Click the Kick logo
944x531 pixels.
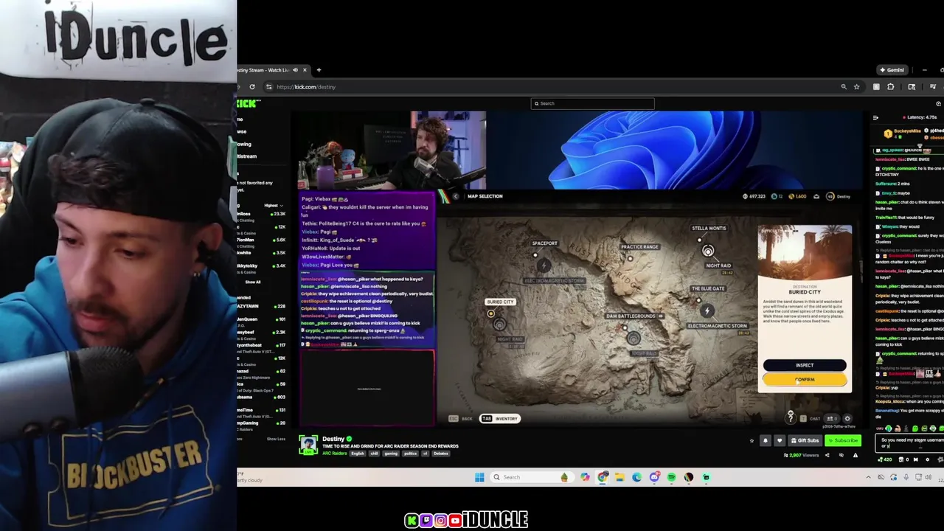248,103
